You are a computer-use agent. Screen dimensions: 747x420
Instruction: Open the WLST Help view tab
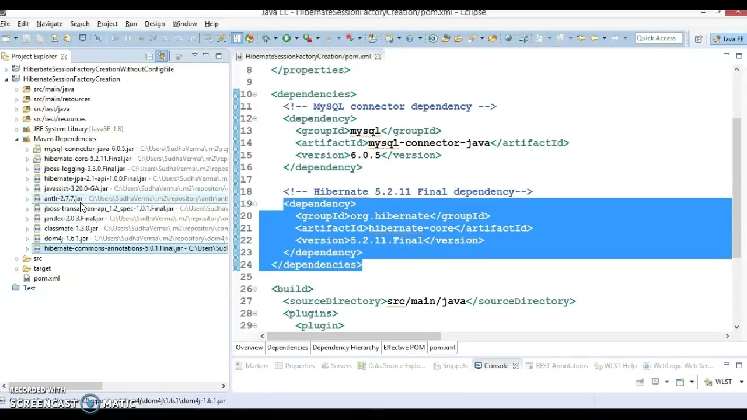616,366
